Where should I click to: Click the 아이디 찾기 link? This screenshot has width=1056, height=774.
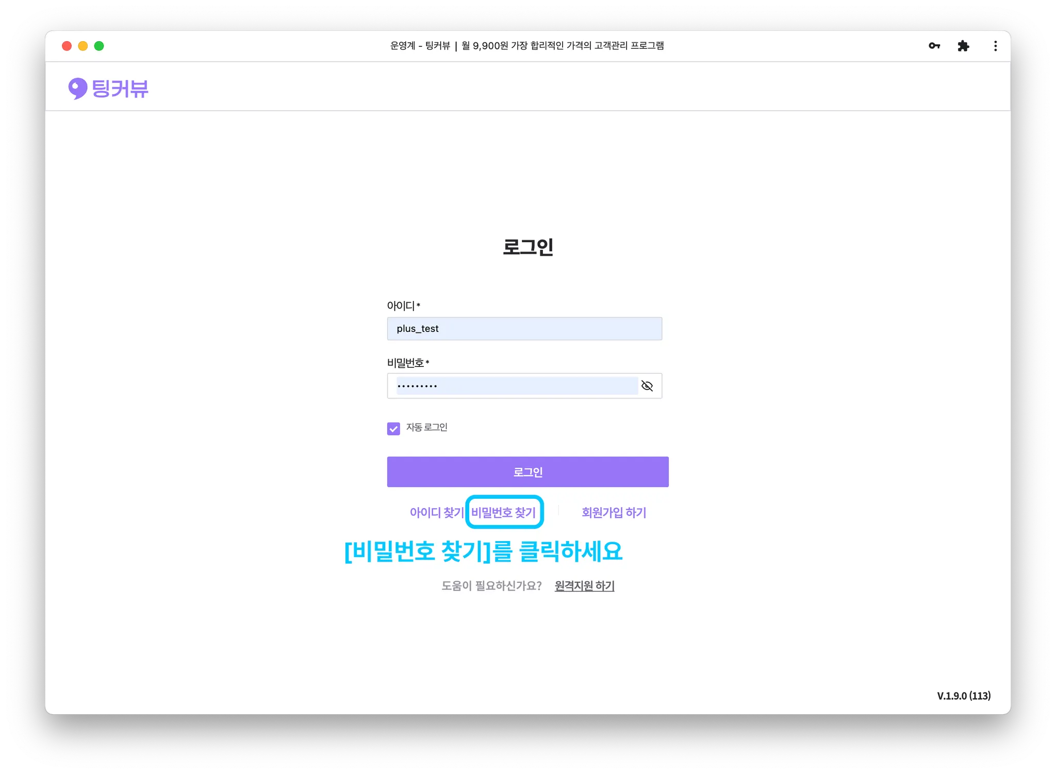436,512
